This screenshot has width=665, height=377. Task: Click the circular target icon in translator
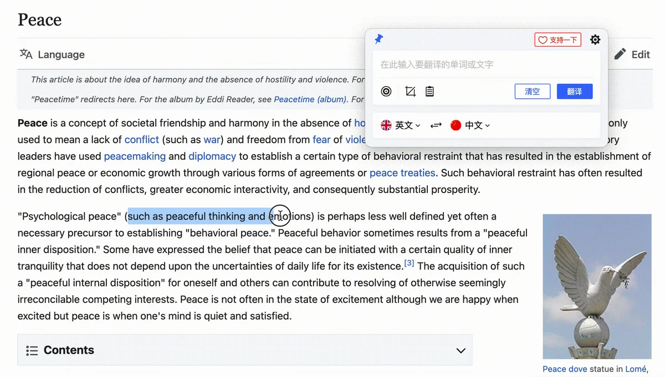[x=386, y=91]
